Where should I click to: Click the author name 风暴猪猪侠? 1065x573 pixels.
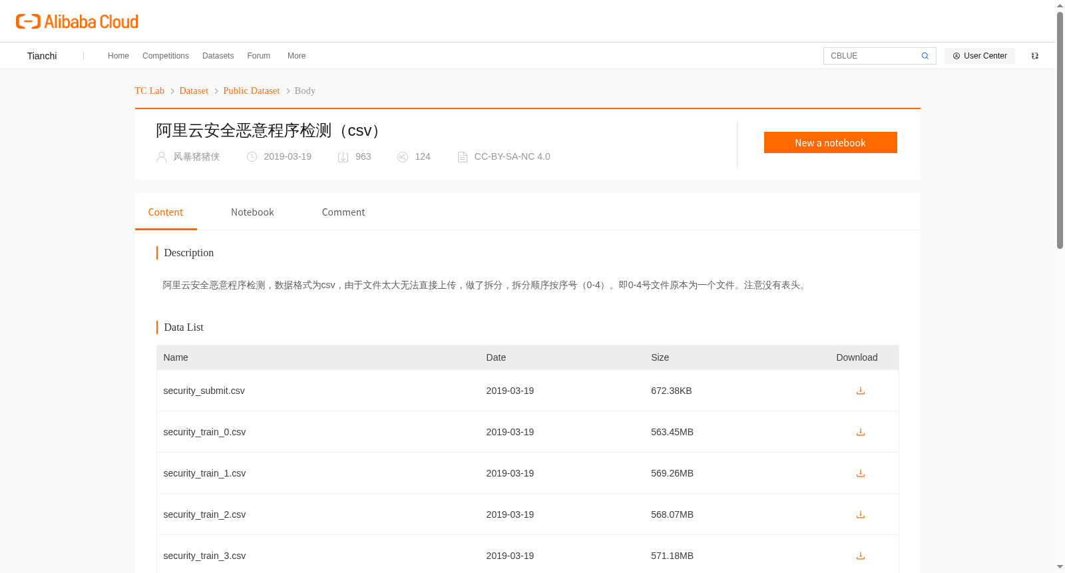[196, 157]
